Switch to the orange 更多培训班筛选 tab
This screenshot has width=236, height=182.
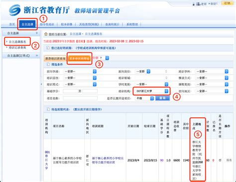coord(79,58)
